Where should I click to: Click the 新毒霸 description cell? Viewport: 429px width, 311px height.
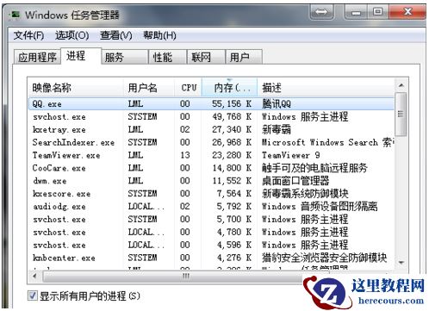(x=277, y=129)
